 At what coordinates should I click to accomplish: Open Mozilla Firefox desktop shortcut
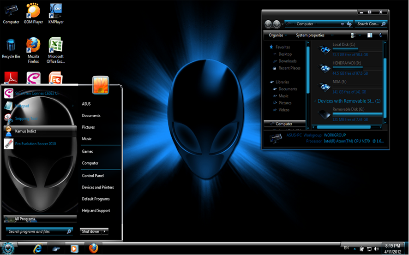[33, 50]
